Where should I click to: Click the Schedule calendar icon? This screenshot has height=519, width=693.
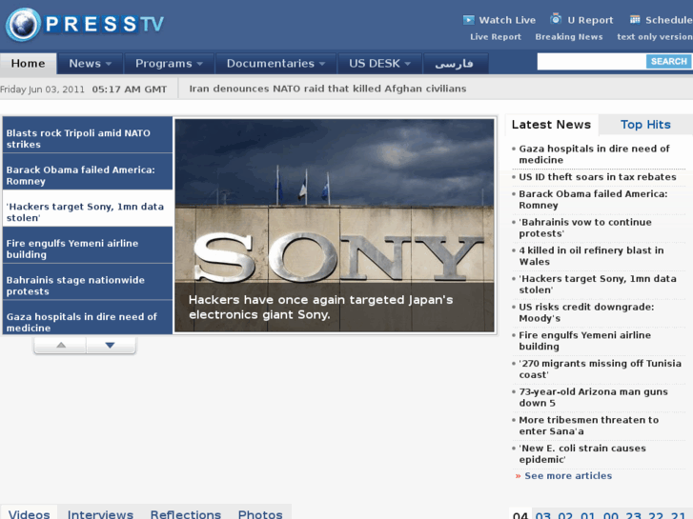(635, 19)
